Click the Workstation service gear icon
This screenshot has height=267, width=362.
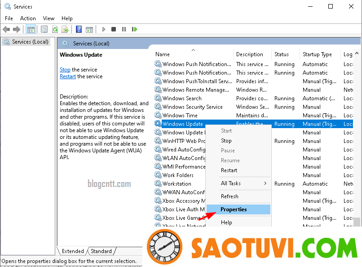[x=158, y=184]
